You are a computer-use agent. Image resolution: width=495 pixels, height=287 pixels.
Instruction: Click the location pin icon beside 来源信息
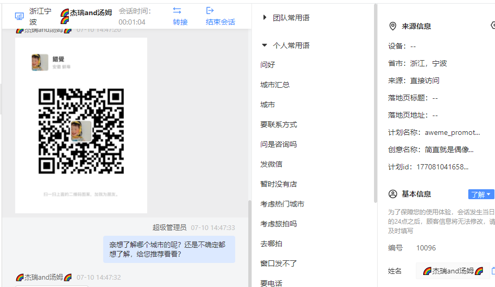pyautogui.click(x=392, y=26)
